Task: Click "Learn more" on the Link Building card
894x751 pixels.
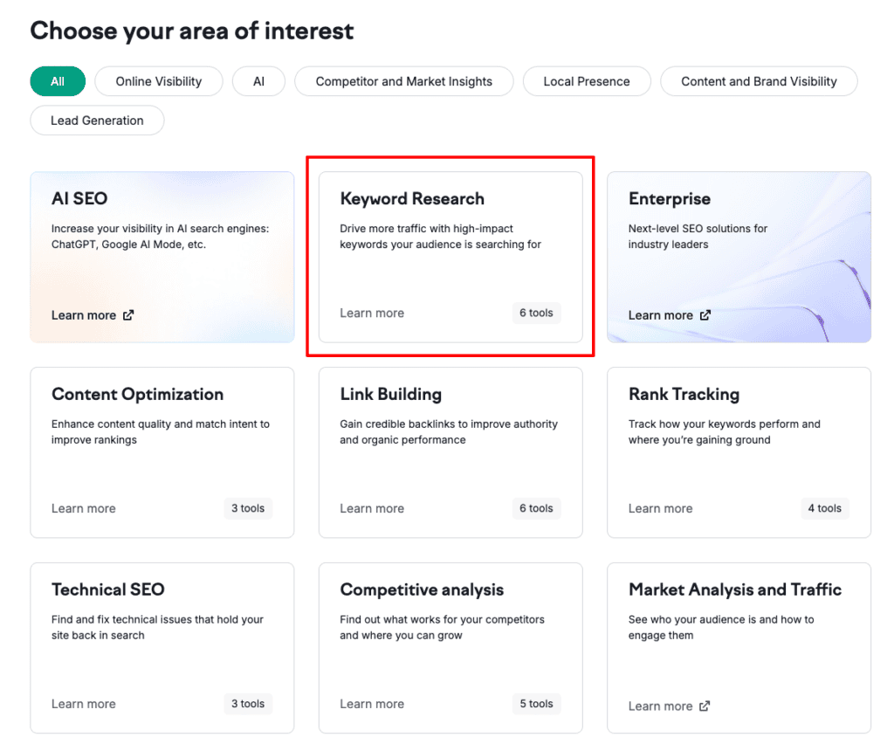Action: click(372, 508)
